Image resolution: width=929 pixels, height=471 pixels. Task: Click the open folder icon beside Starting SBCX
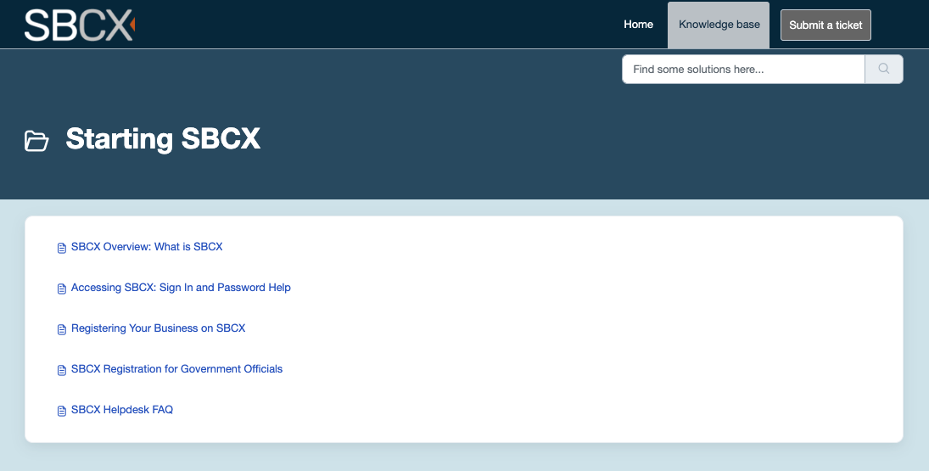coord(36,140)
